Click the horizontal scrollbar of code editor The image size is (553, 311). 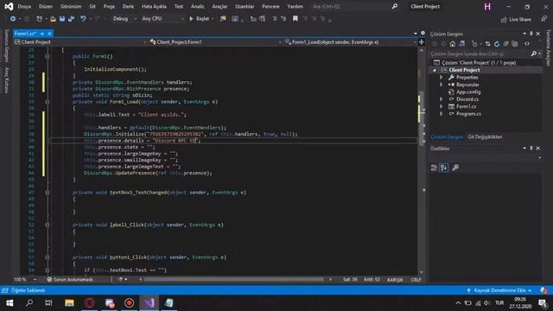tap(234, 279)
